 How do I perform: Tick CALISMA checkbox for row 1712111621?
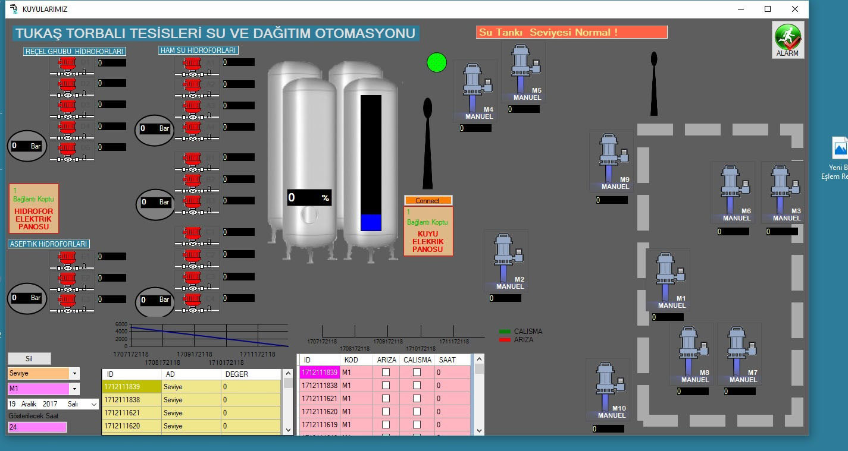tap(417, 399)
